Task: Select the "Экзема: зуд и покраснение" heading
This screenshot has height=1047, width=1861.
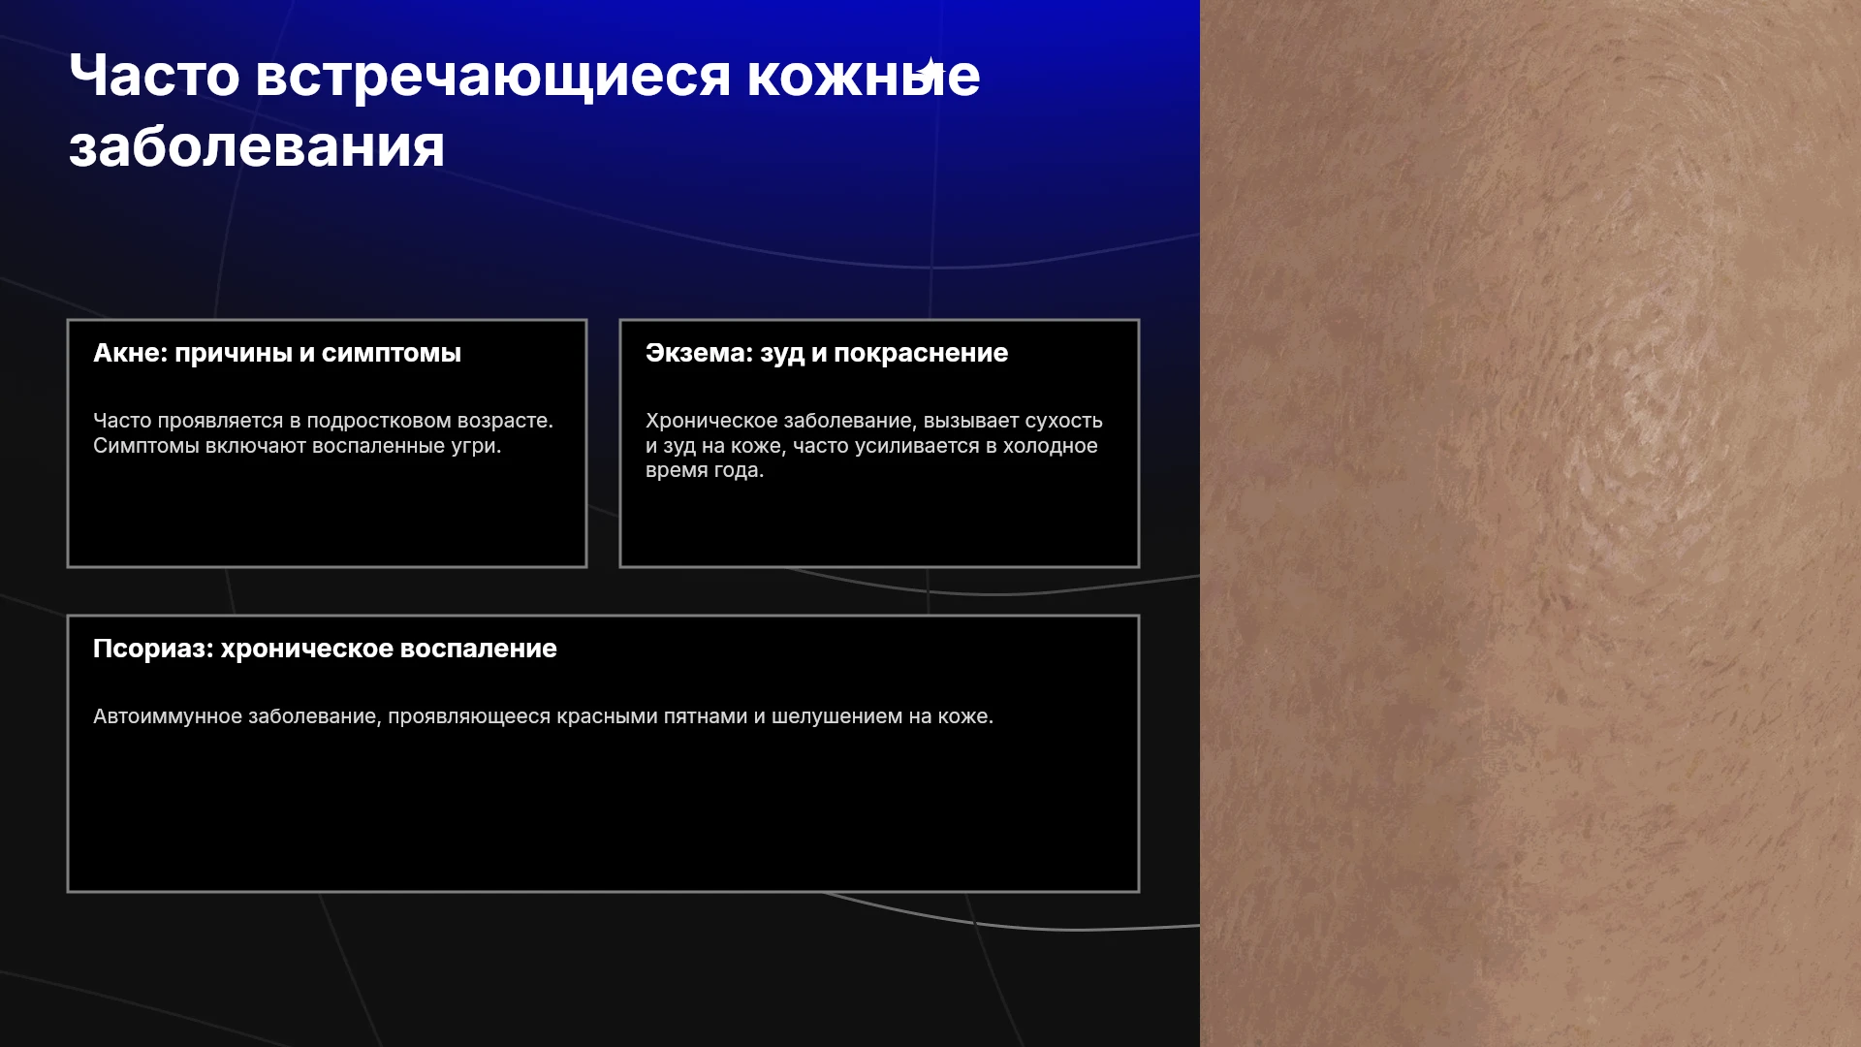Action: click(827, 353)
